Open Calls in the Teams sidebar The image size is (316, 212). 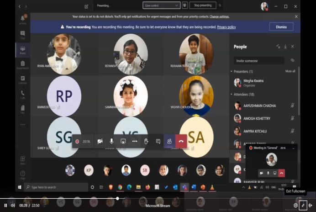(22, 95)
